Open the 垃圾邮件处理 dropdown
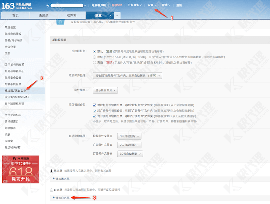 (127, 76)
